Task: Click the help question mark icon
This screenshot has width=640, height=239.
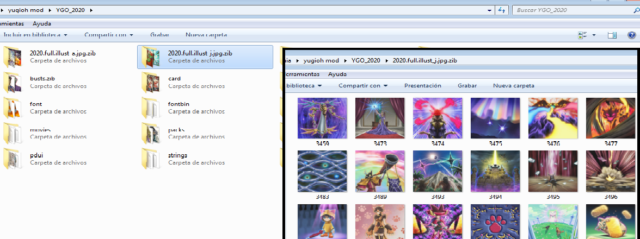Action: pos(631,35)
